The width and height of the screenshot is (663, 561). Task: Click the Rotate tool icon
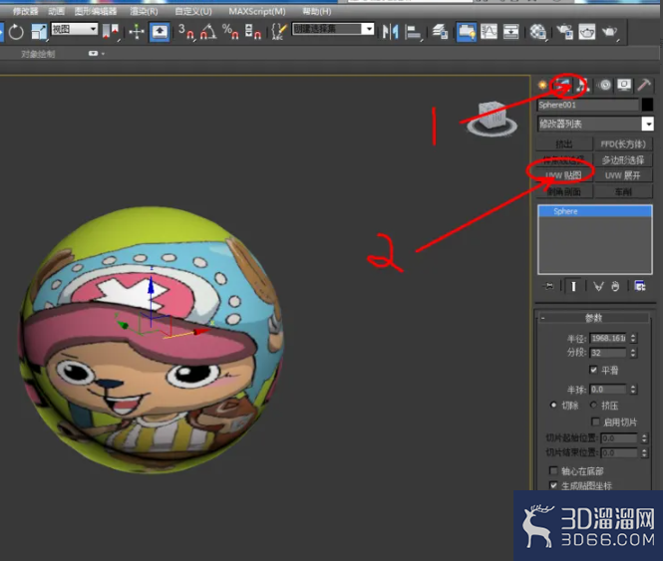pos(16,32)
